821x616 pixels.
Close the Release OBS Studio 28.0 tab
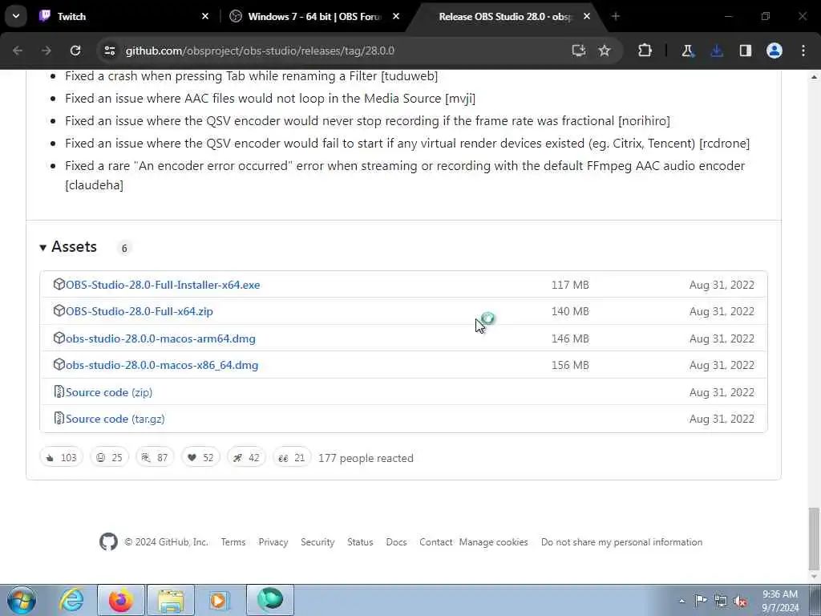pyautogui.click(x=587, y=16)
